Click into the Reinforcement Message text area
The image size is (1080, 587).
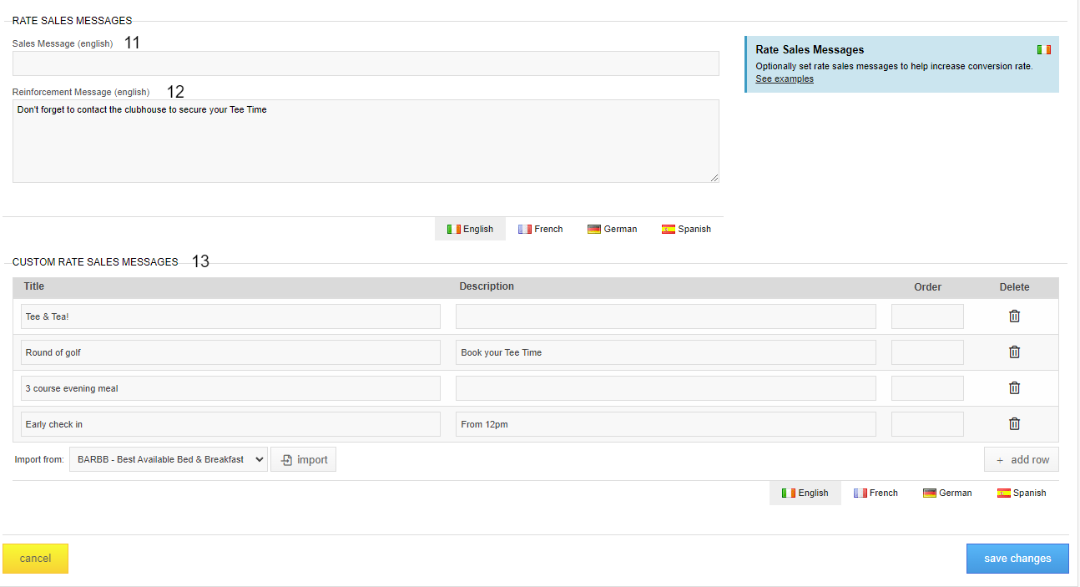366,141
